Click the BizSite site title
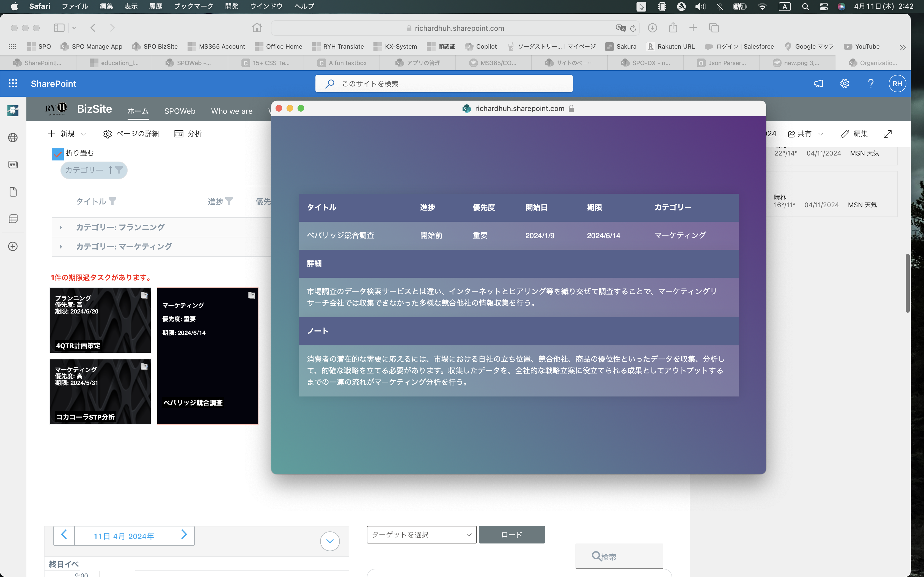The image size is (924, 577). pyautogui.click(x=94, y=109)
